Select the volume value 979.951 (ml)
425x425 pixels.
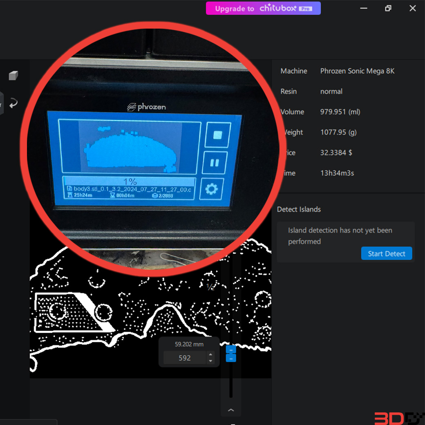[340, 112]
